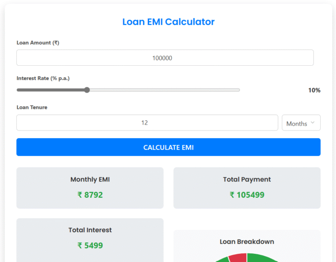Click the Interest Rate (% p.a.) label
336x262 pixels.
tap(43, 78)
